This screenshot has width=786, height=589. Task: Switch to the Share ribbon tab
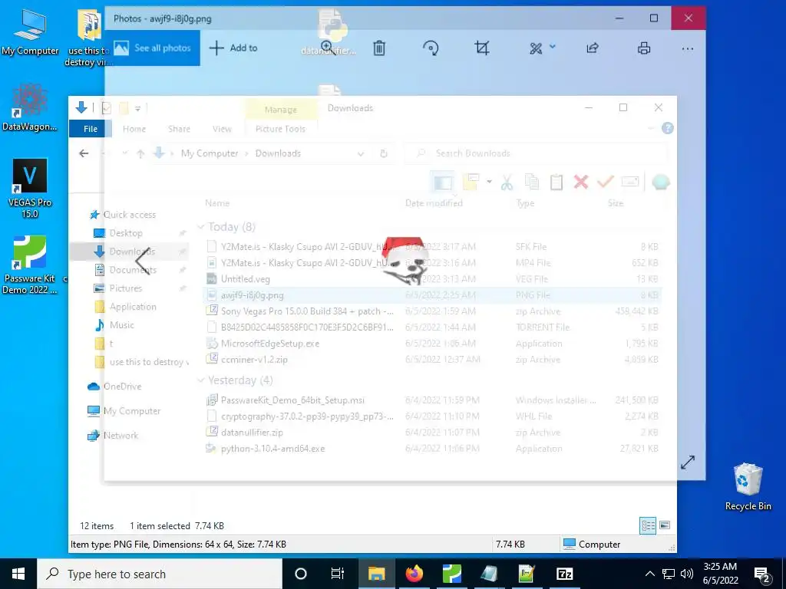(x=179, y=129)
